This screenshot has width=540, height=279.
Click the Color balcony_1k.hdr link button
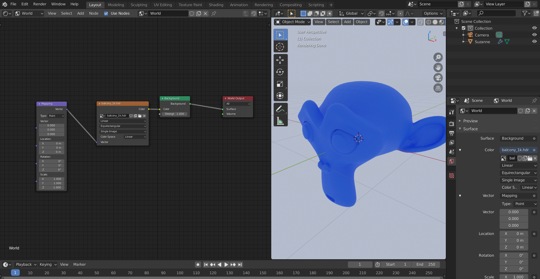518,150
